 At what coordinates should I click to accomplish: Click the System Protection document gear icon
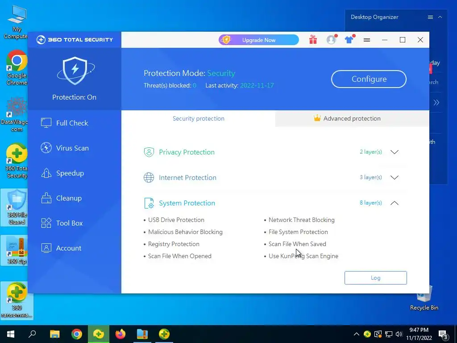pos(149,203)
